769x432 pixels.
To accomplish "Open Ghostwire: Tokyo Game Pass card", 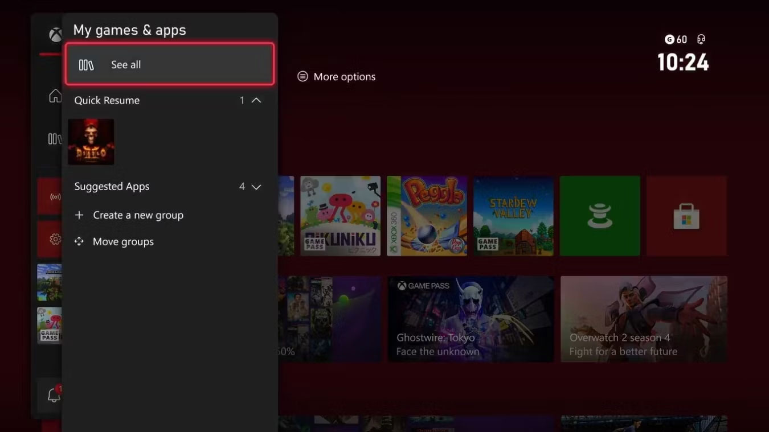I will pyautogui.click(x=471, y=319).
